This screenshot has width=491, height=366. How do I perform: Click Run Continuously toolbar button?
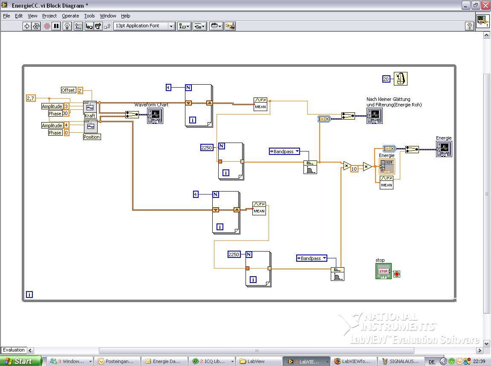point(36,26)
